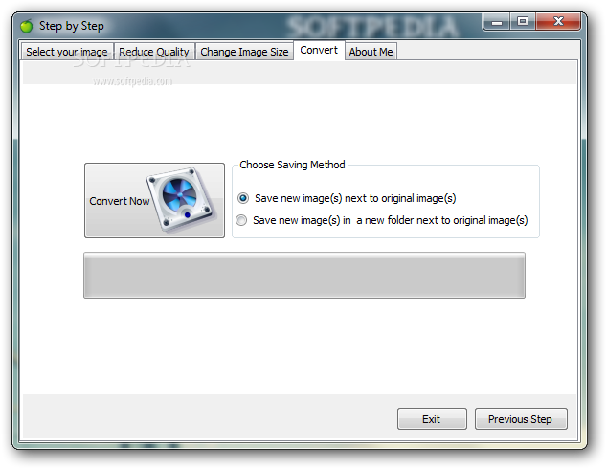The image size is (607, 469).
Task: Click the 'Step by Step' window title text
Action: tap(72, 26)
